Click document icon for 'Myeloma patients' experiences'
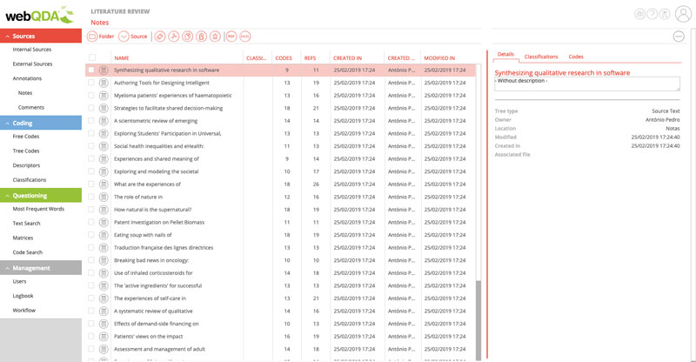696x362 pixels. (104, 96)
